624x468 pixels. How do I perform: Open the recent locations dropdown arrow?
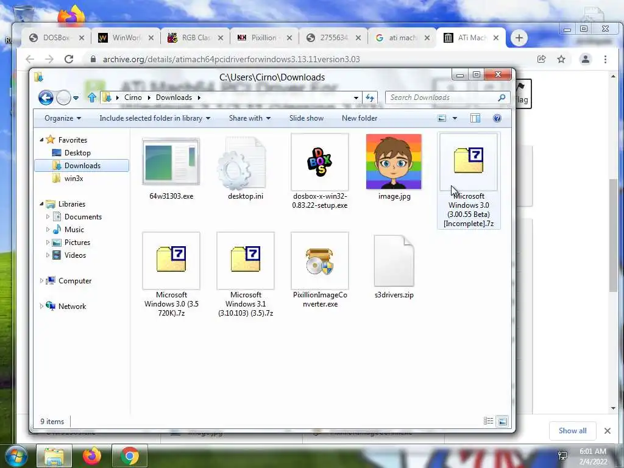point(76,98)
